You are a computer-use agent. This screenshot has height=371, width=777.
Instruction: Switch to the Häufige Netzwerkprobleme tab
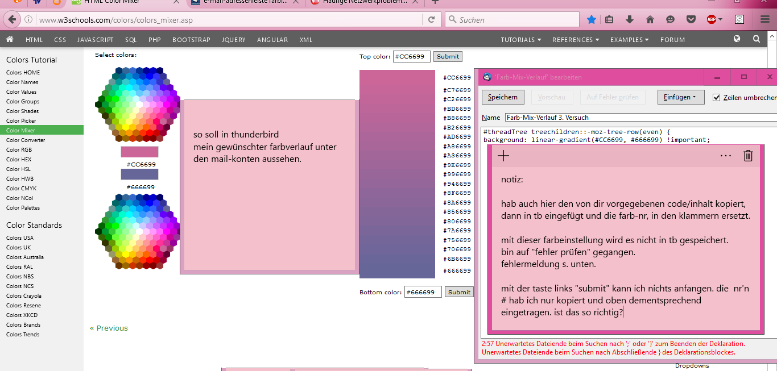[364, 2]
